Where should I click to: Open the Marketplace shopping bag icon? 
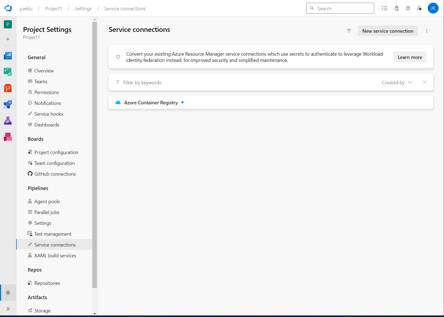397,8
